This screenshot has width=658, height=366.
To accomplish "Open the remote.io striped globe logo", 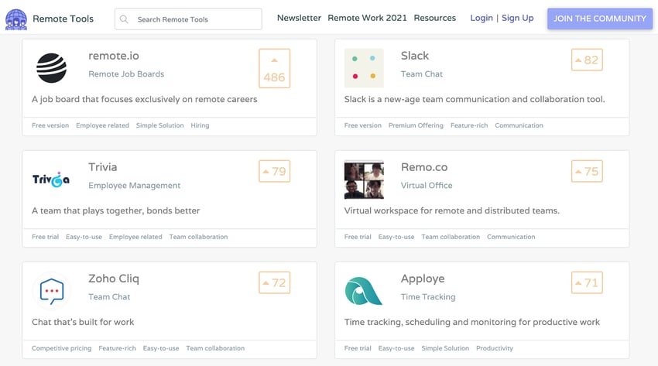I will [x=51, y=68].
